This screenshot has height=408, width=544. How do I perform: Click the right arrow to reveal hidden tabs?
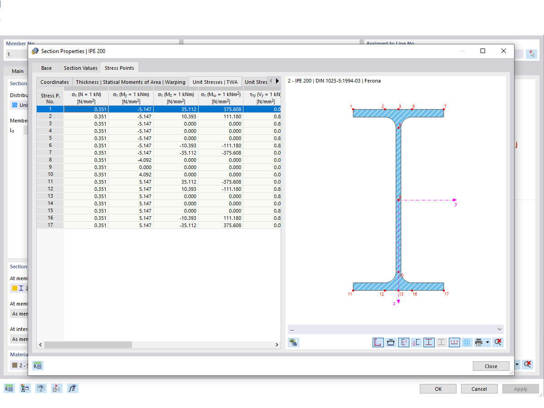(277, 81)
